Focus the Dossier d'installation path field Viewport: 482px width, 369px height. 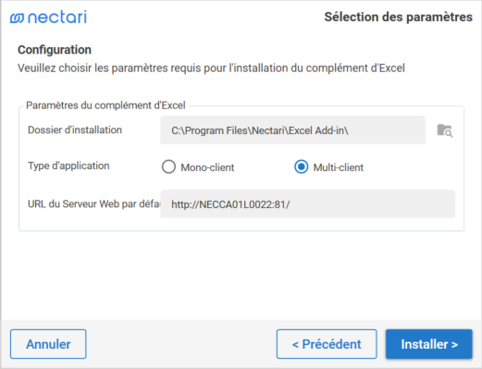292,130
